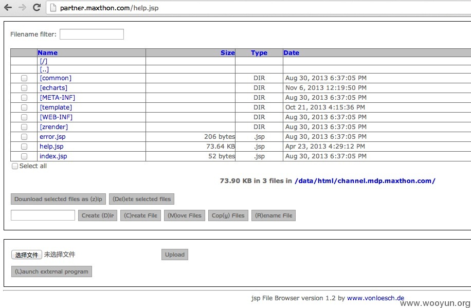
Task: Open the [WEB-INF] directory
Action: tap(56, 117)
